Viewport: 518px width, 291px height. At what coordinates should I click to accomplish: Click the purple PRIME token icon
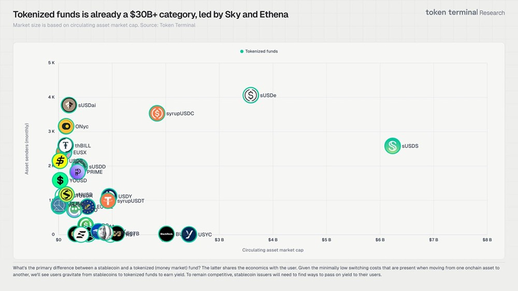tap(78, 172)
